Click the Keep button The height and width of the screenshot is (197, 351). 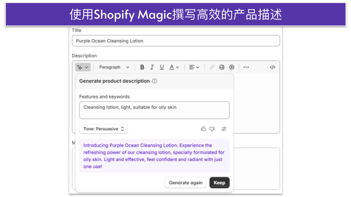pos(219,183)
